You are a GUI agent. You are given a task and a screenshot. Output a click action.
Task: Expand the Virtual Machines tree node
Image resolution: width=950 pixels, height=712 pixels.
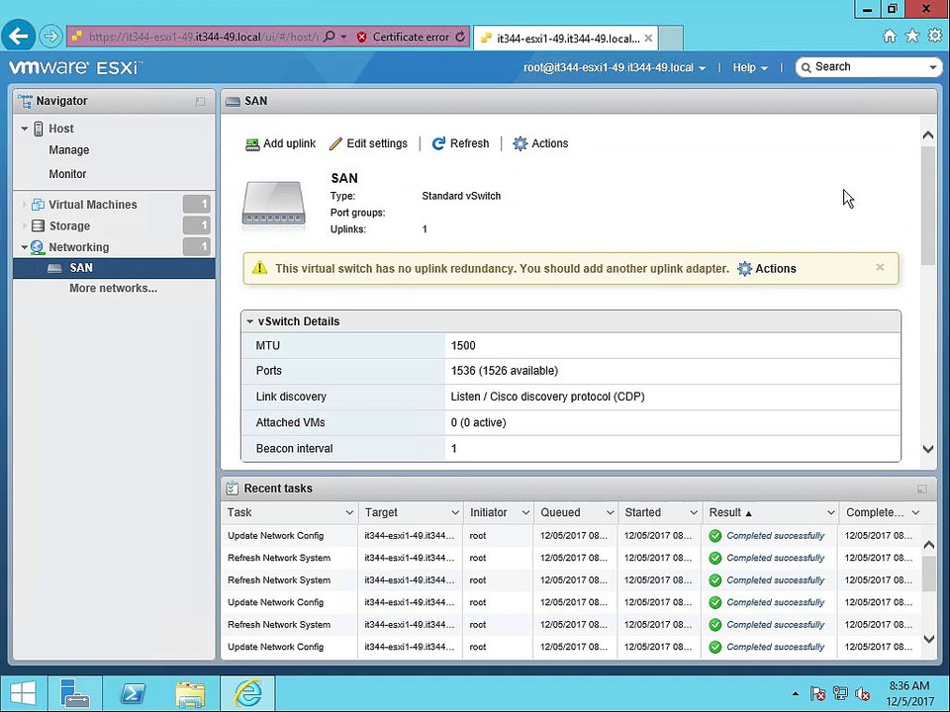(24, 205)
